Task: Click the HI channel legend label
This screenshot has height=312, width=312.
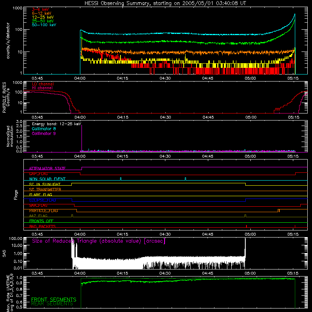Action: point(43,88)
